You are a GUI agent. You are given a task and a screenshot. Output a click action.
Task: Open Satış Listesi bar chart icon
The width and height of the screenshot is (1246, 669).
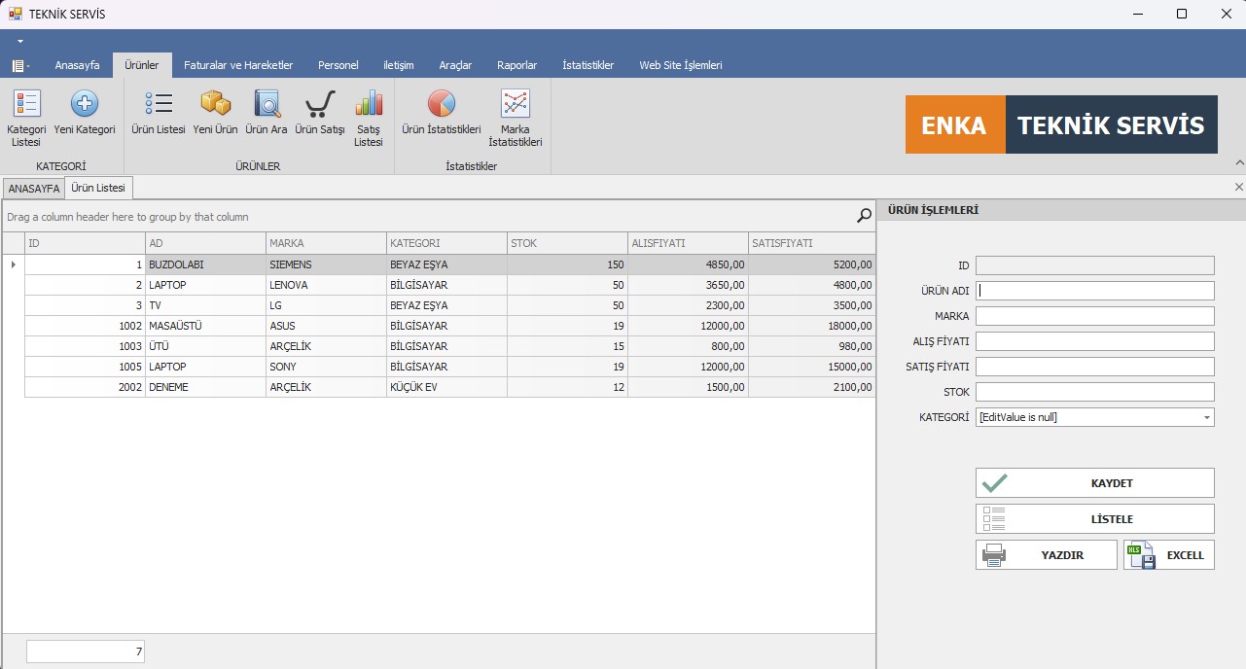coord(369,105)
